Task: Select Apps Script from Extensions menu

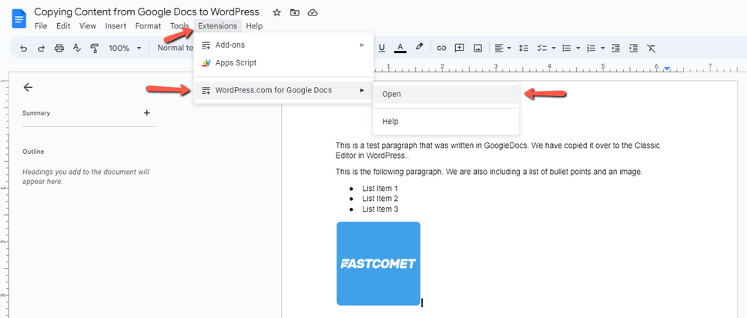Action: 283,62
